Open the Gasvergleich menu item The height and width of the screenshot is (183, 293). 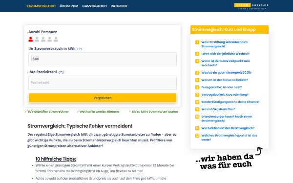point(94,6)
